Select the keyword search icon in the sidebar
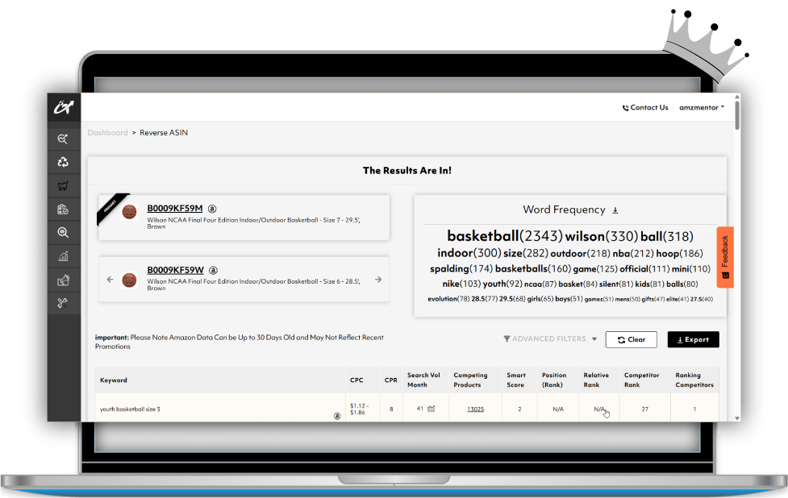 pyautogui.click(x=64, y=139)
